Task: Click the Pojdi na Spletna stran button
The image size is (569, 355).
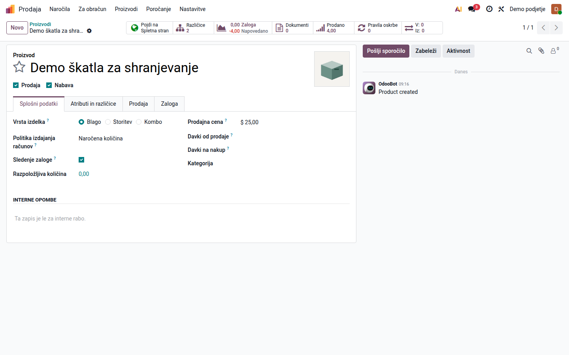Action: (150, 28)
